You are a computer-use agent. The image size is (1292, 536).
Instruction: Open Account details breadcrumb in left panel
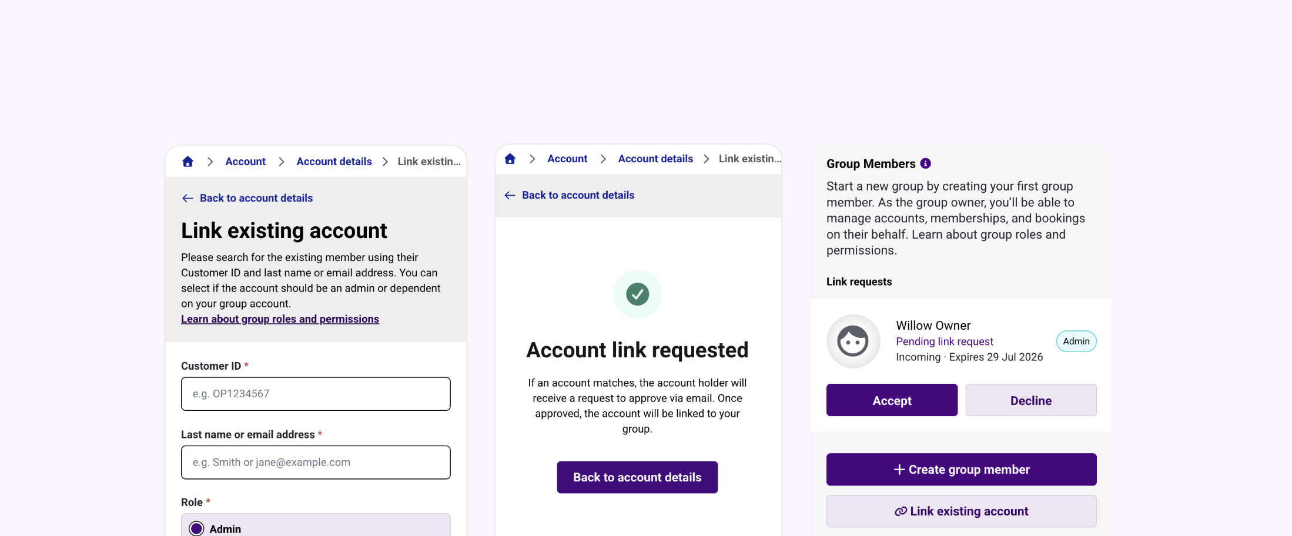click(x=334, y=162)
